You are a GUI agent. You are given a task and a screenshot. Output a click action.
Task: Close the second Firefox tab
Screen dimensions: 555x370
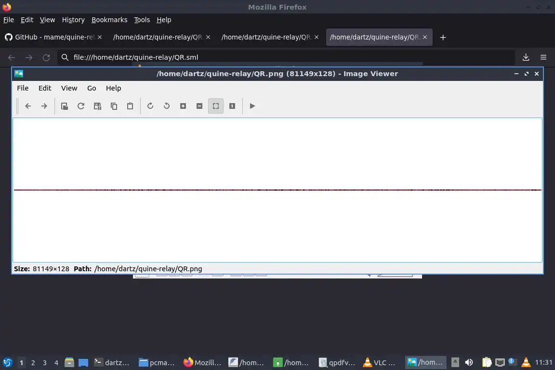coord(208,37)
